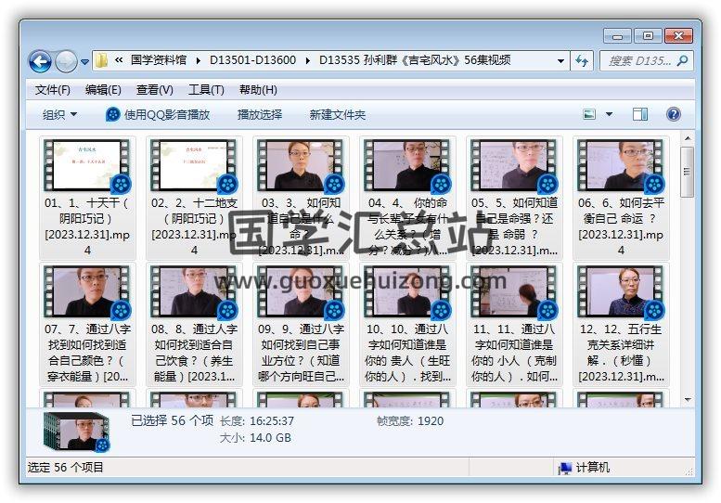
Task: Click 使用QQ影音播放 button
Action: click(x=158, y=114)
